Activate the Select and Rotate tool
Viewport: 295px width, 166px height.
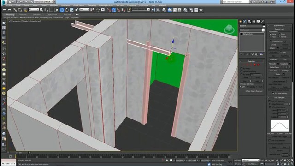pyautogui.click(x=67, y=10)
